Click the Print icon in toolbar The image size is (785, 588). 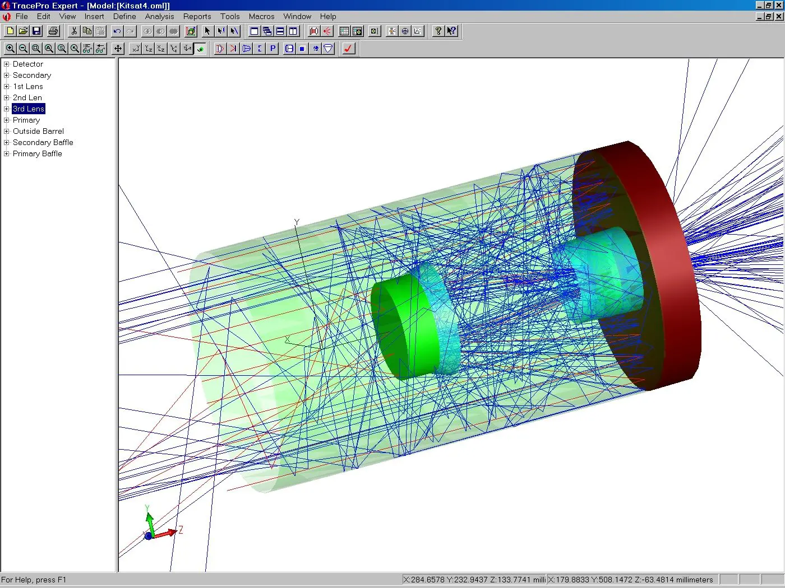coord(53,31)
